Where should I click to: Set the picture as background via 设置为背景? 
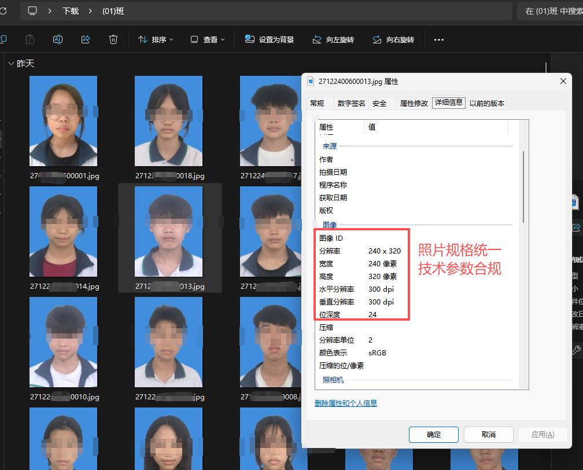click(x=270, y=39)
